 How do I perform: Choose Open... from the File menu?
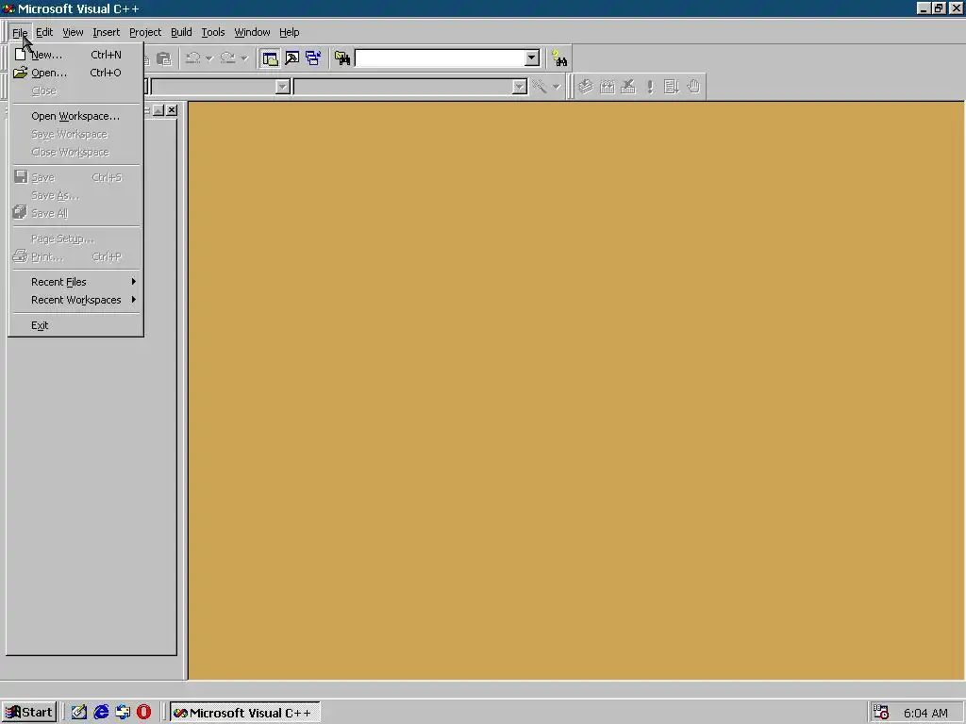click(x=76, y=73)
